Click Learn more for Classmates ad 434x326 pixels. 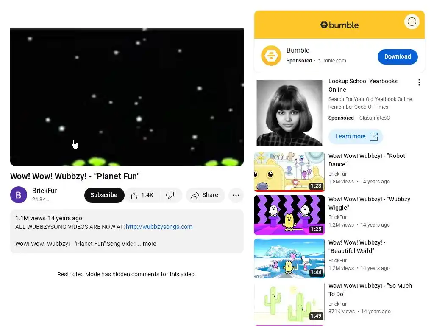click(x=356, y=136)
